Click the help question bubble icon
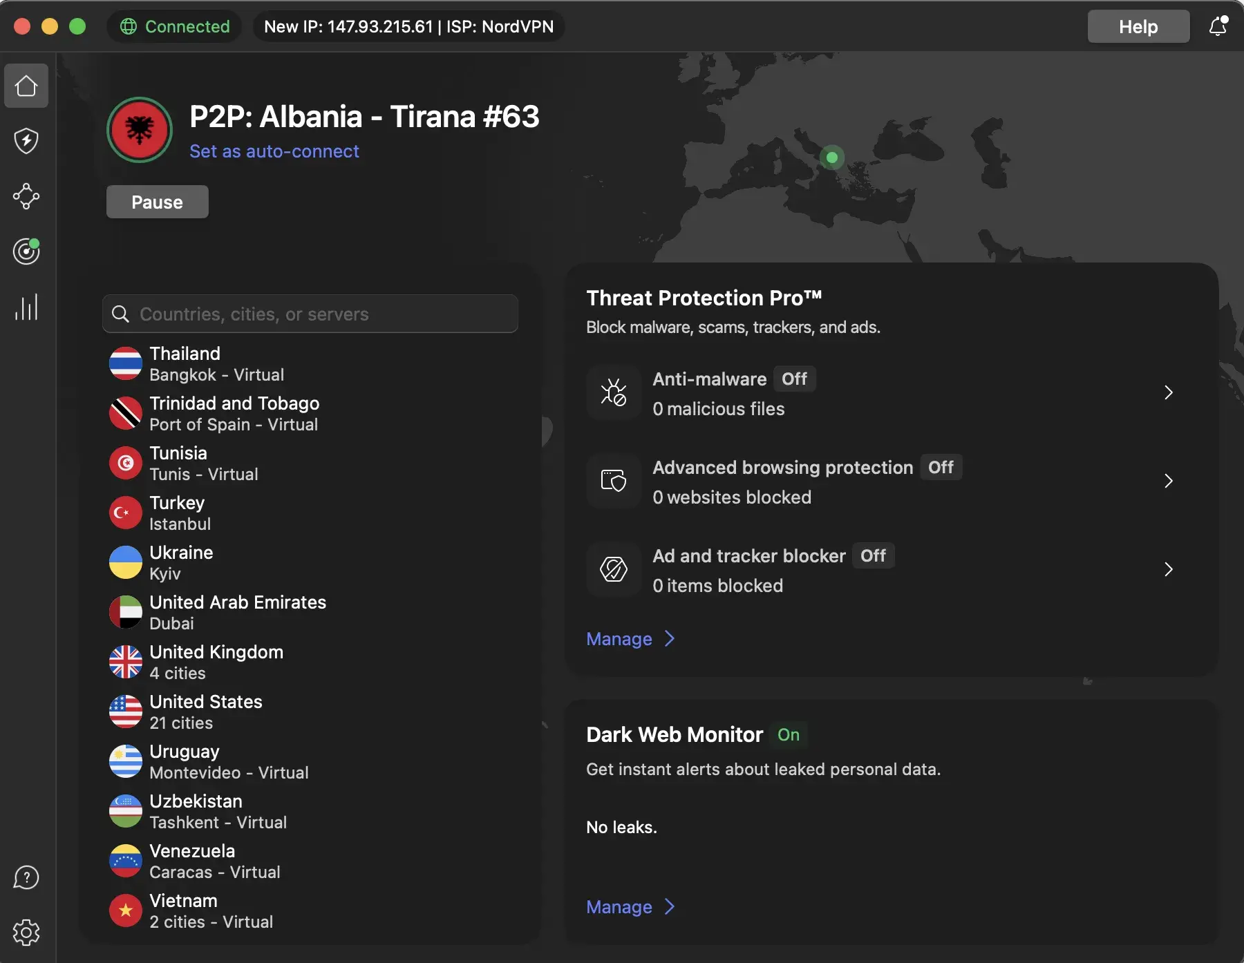1244x963 pixels. pyautogui.click(x=26, y=877)
